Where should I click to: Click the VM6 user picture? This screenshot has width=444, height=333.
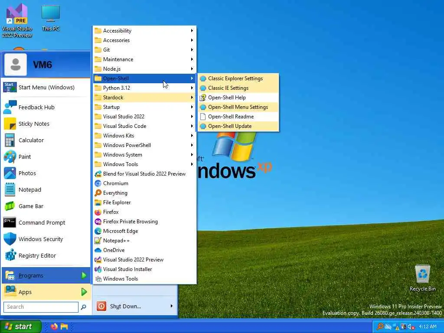pyautogui.click(x=16, y=65)
